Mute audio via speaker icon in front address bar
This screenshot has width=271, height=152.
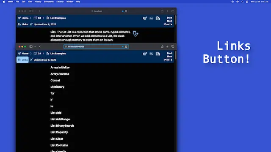tap(123, 47)
